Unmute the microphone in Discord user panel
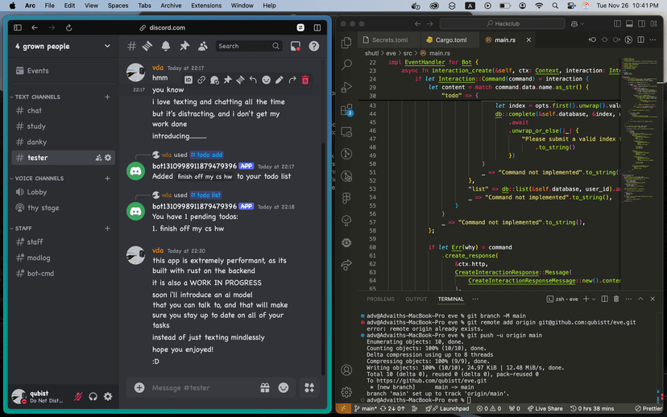The image size is (667, 417). [79, 396]
